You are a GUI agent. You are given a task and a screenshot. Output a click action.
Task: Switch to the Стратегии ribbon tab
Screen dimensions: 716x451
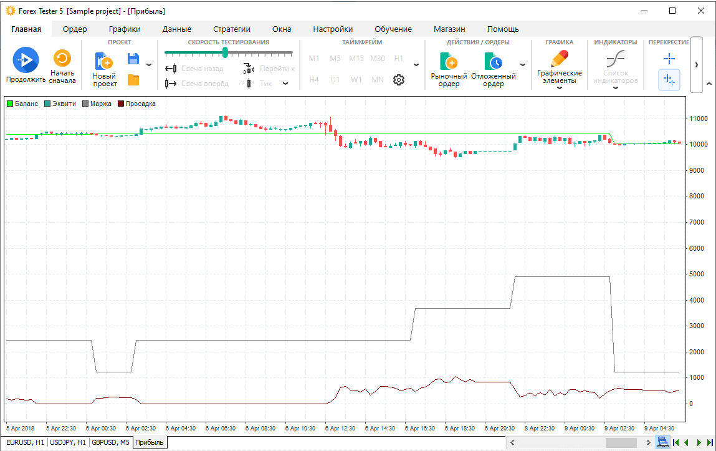(231, 29)
